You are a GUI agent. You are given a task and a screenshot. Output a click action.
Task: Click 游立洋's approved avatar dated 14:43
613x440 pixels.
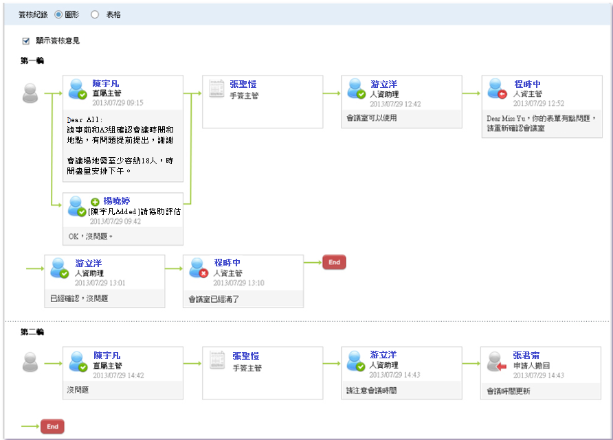click(356, 361)
